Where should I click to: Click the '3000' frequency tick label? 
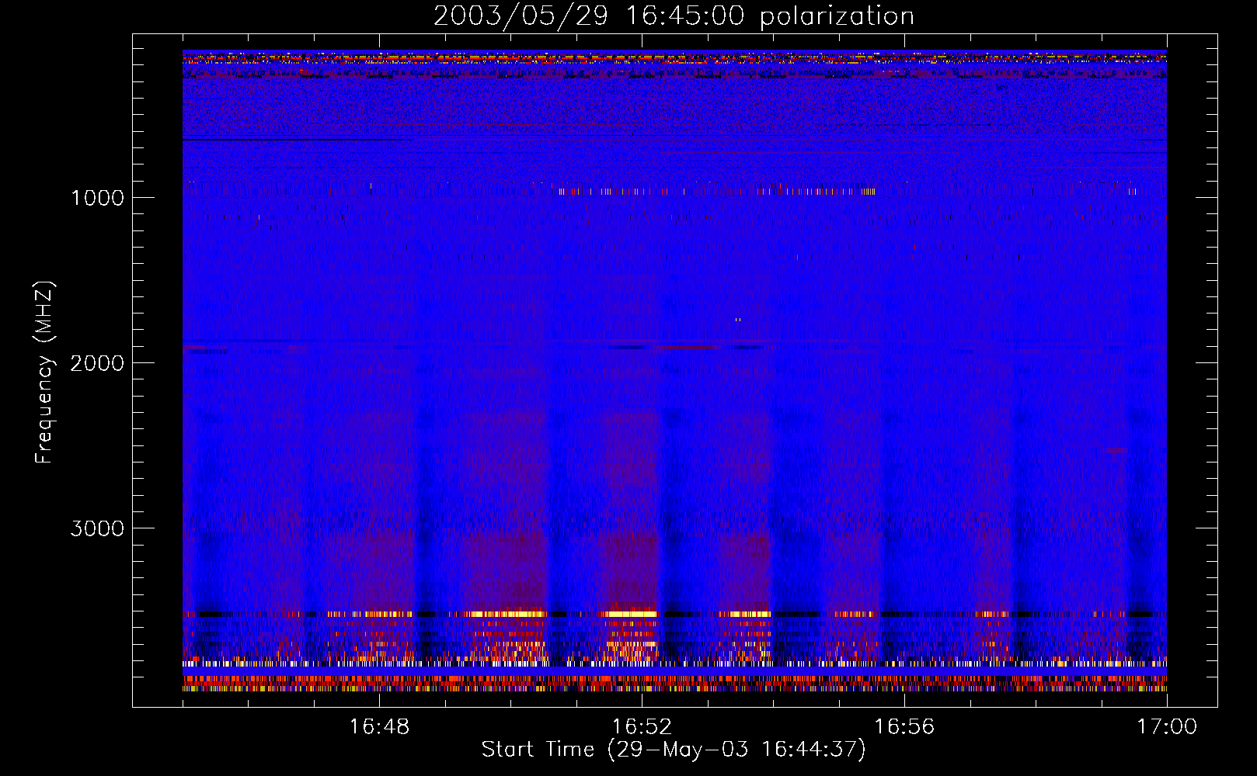click(x=97, y=528)
